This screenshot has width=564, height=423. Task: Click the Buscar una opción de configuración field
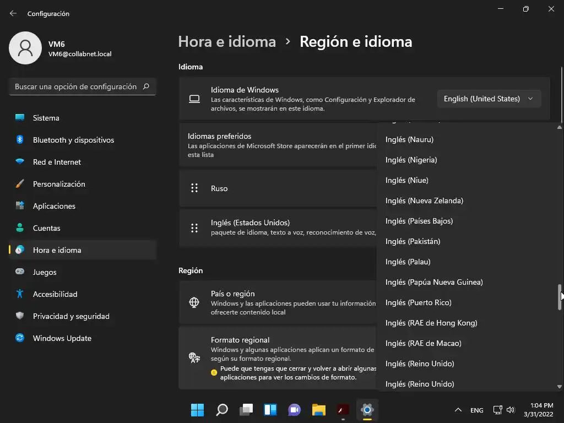(83, 86)
